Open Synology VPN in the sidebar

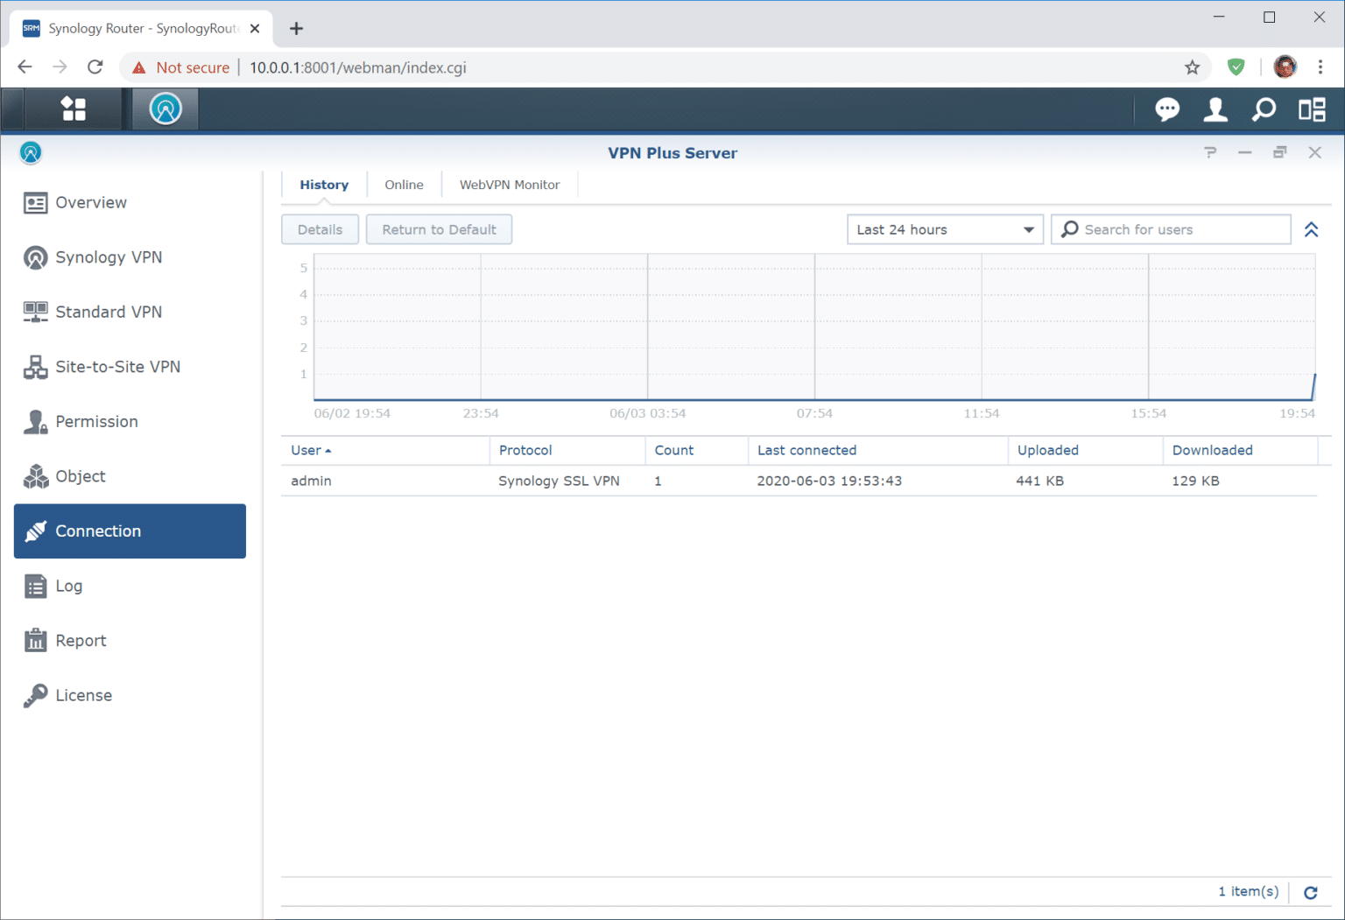[130, 257]
